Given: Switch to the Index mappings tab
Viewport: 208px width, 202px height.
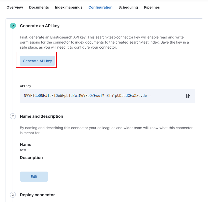Looking at the screenshot, I should [x=69, y=7].
